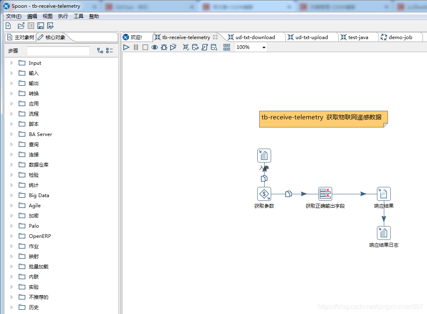Open the 编辑 menu
Viewport: 427px width, 314px height.
[32, 16]
